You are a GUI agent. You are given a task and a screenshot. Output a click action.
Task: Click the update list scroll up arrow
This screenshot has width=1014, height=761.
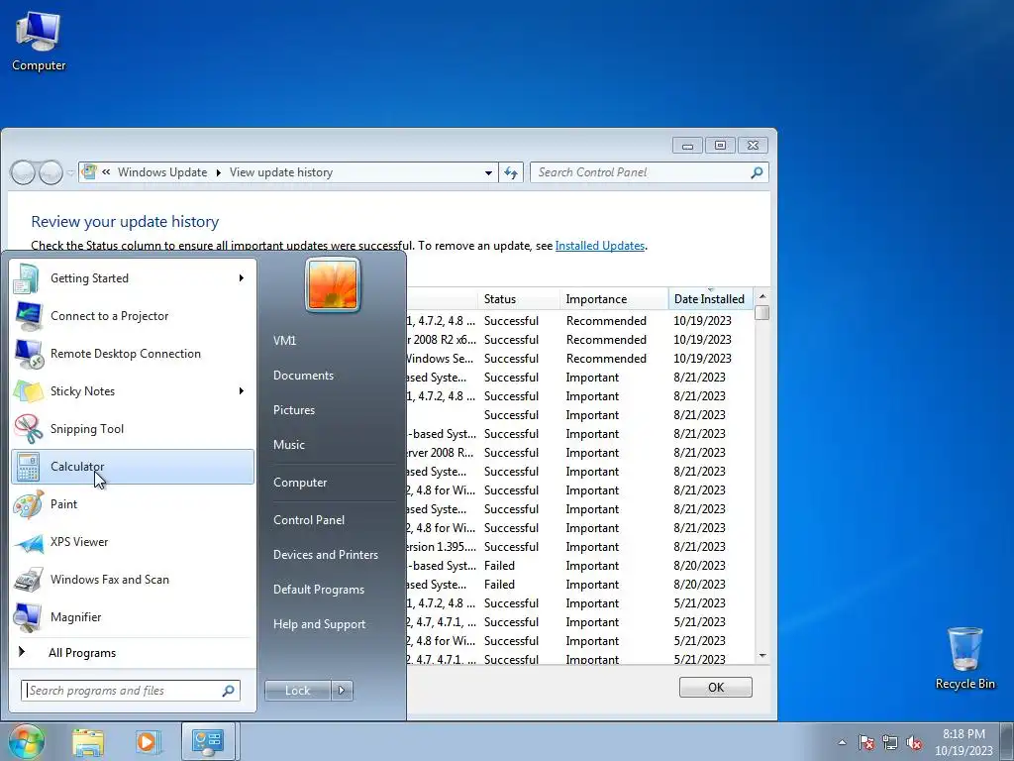pos(762,295)
